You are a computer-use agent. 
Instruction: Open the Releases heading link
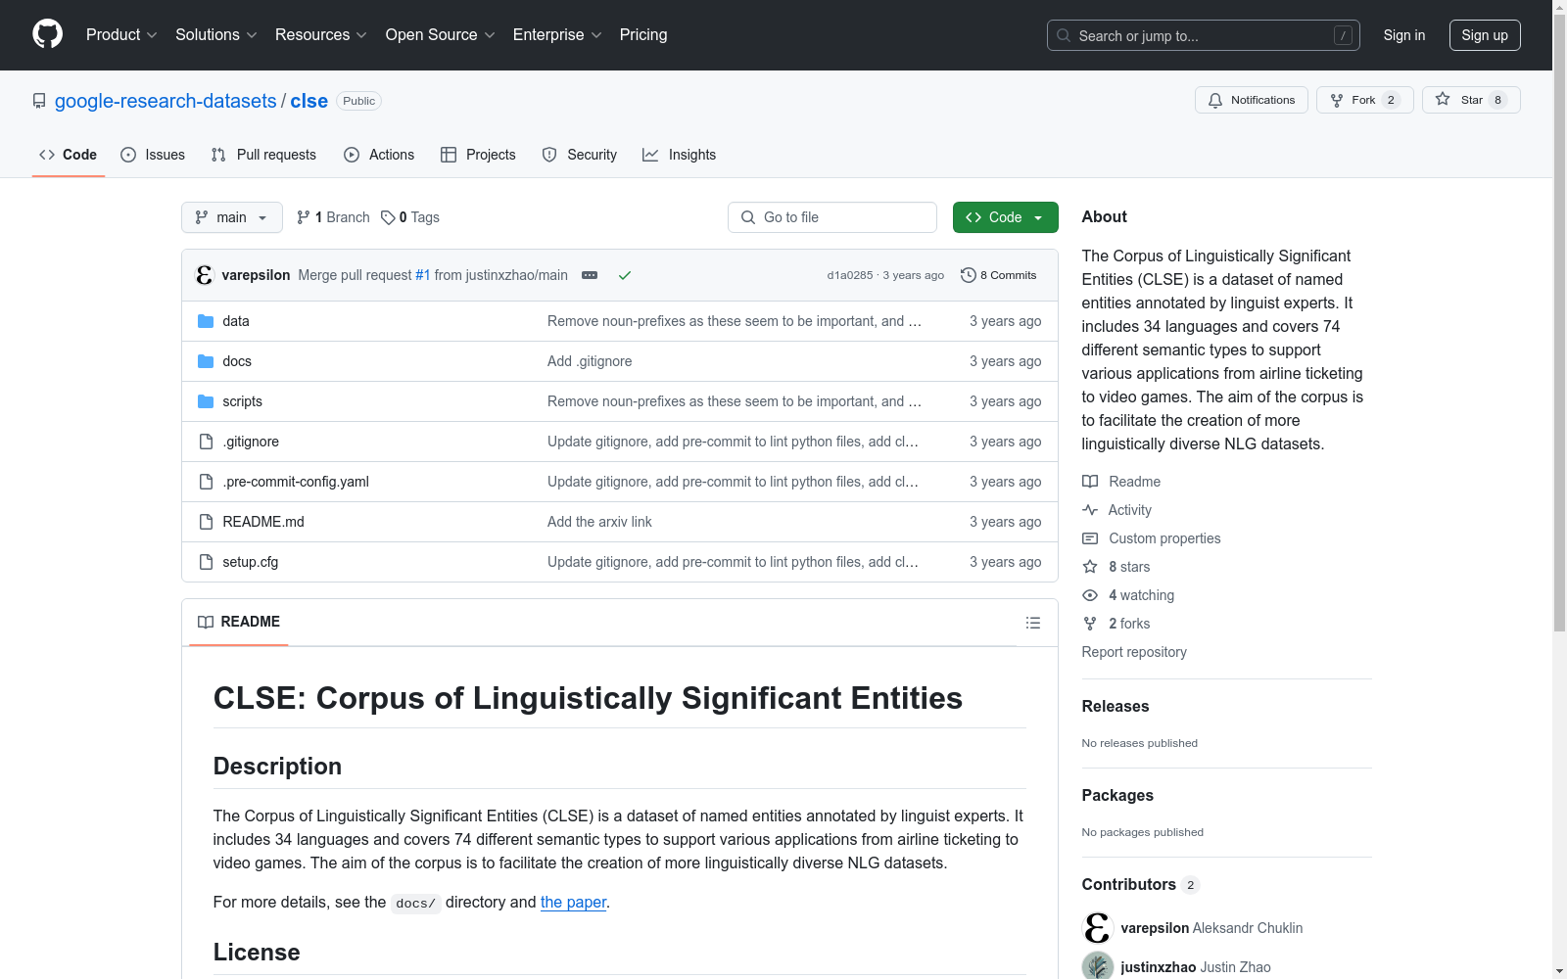click(1116, 706)
